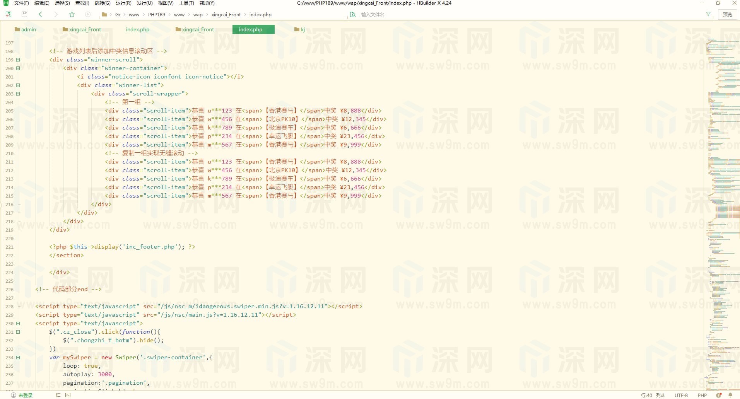Image resolution: width=740 pixels, height=399 pixels.
Task: Open the 工具(T) menu
Action: point(186,3)
